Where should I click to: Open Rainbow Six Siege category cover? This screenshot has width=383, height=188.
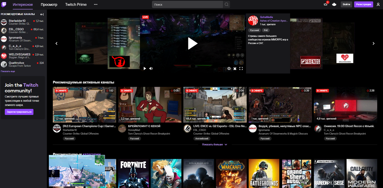(329, 174)
